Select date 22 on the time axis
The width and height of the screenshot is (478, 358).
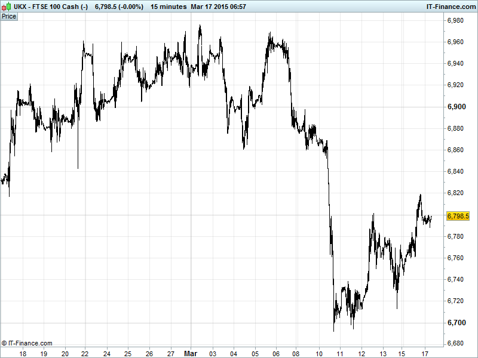[85, 353]
